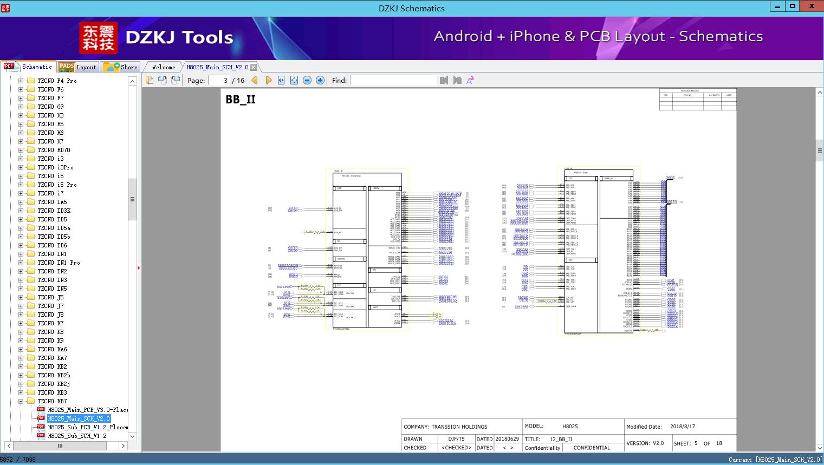Select the TECNO IN3 tree item
Viewport: 824px width, 465px height.
pos(52,280)
